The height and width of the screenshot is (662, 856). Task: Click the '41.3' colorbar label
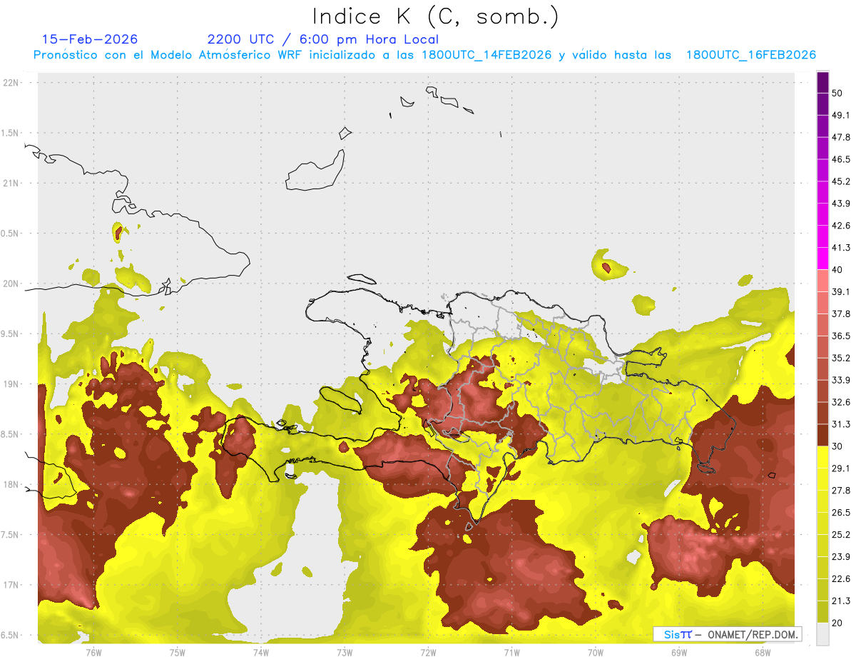(x=841, y=248)
